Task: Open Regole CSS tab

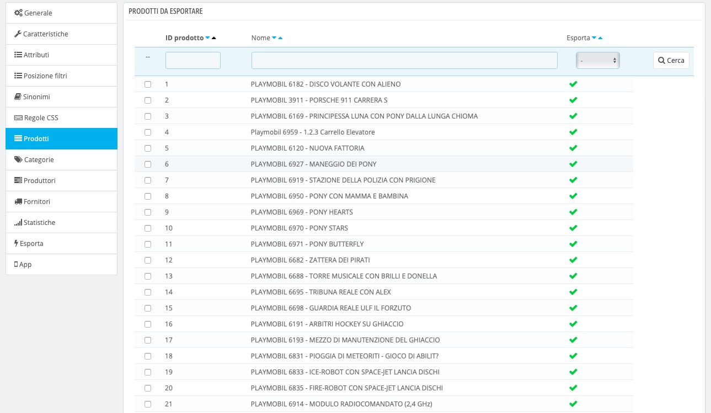Action: [x=61, y=118]
